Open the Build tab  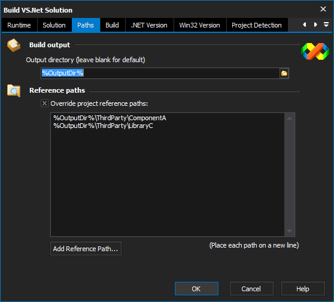pos(113,25)
